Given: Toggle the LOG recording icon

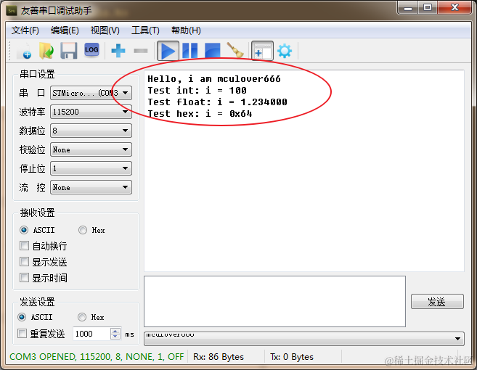Looking at the screenshot, I should click(91, 50).
